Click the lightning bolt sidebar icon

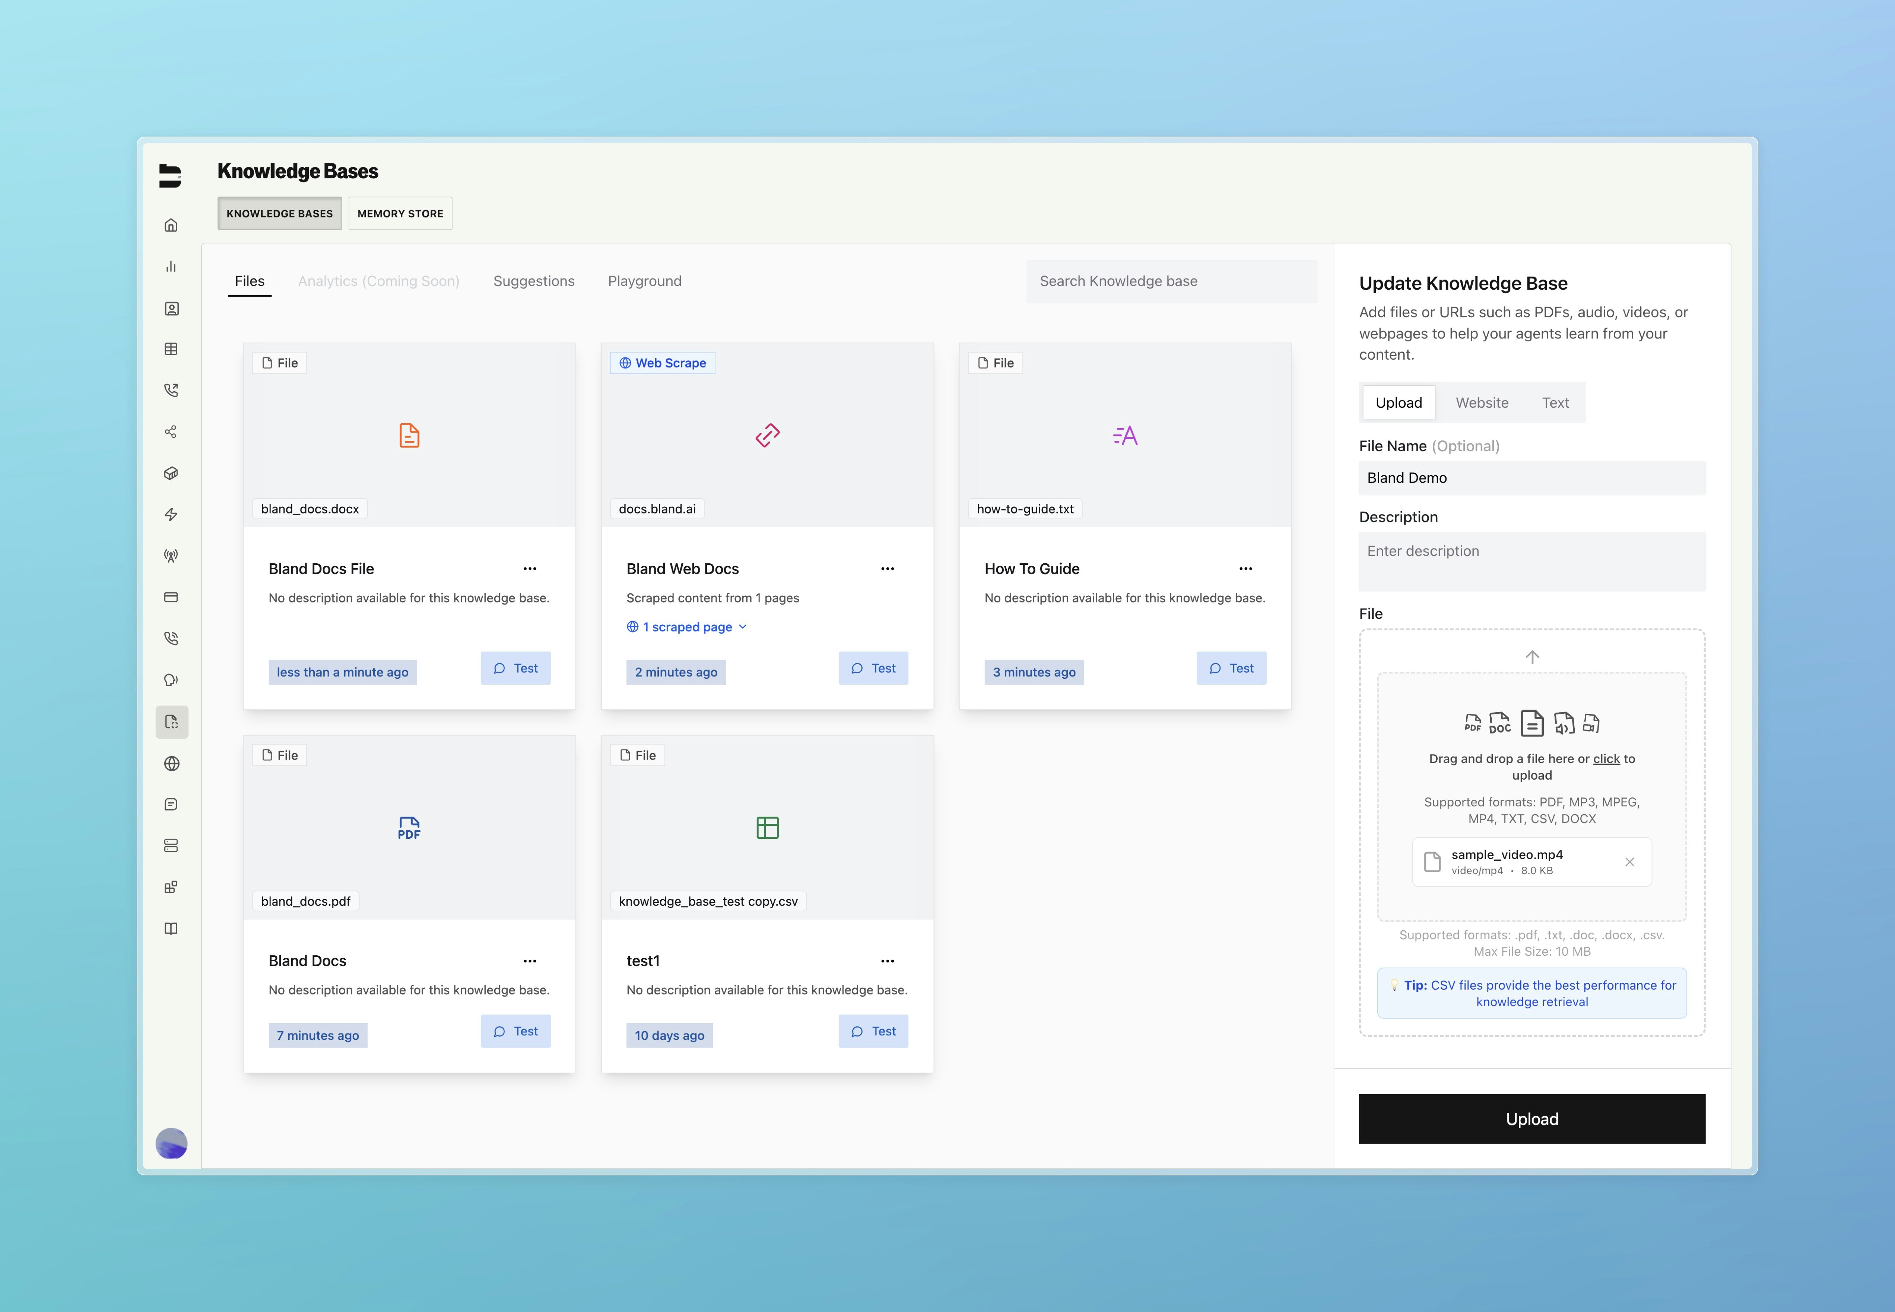click(x=171, y=515)
